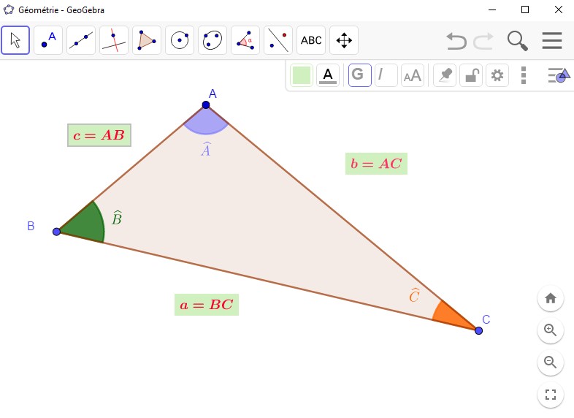Open the hamburger main menu
The height and width of the screenshot is (418, 574).
[x=551, y=40]
